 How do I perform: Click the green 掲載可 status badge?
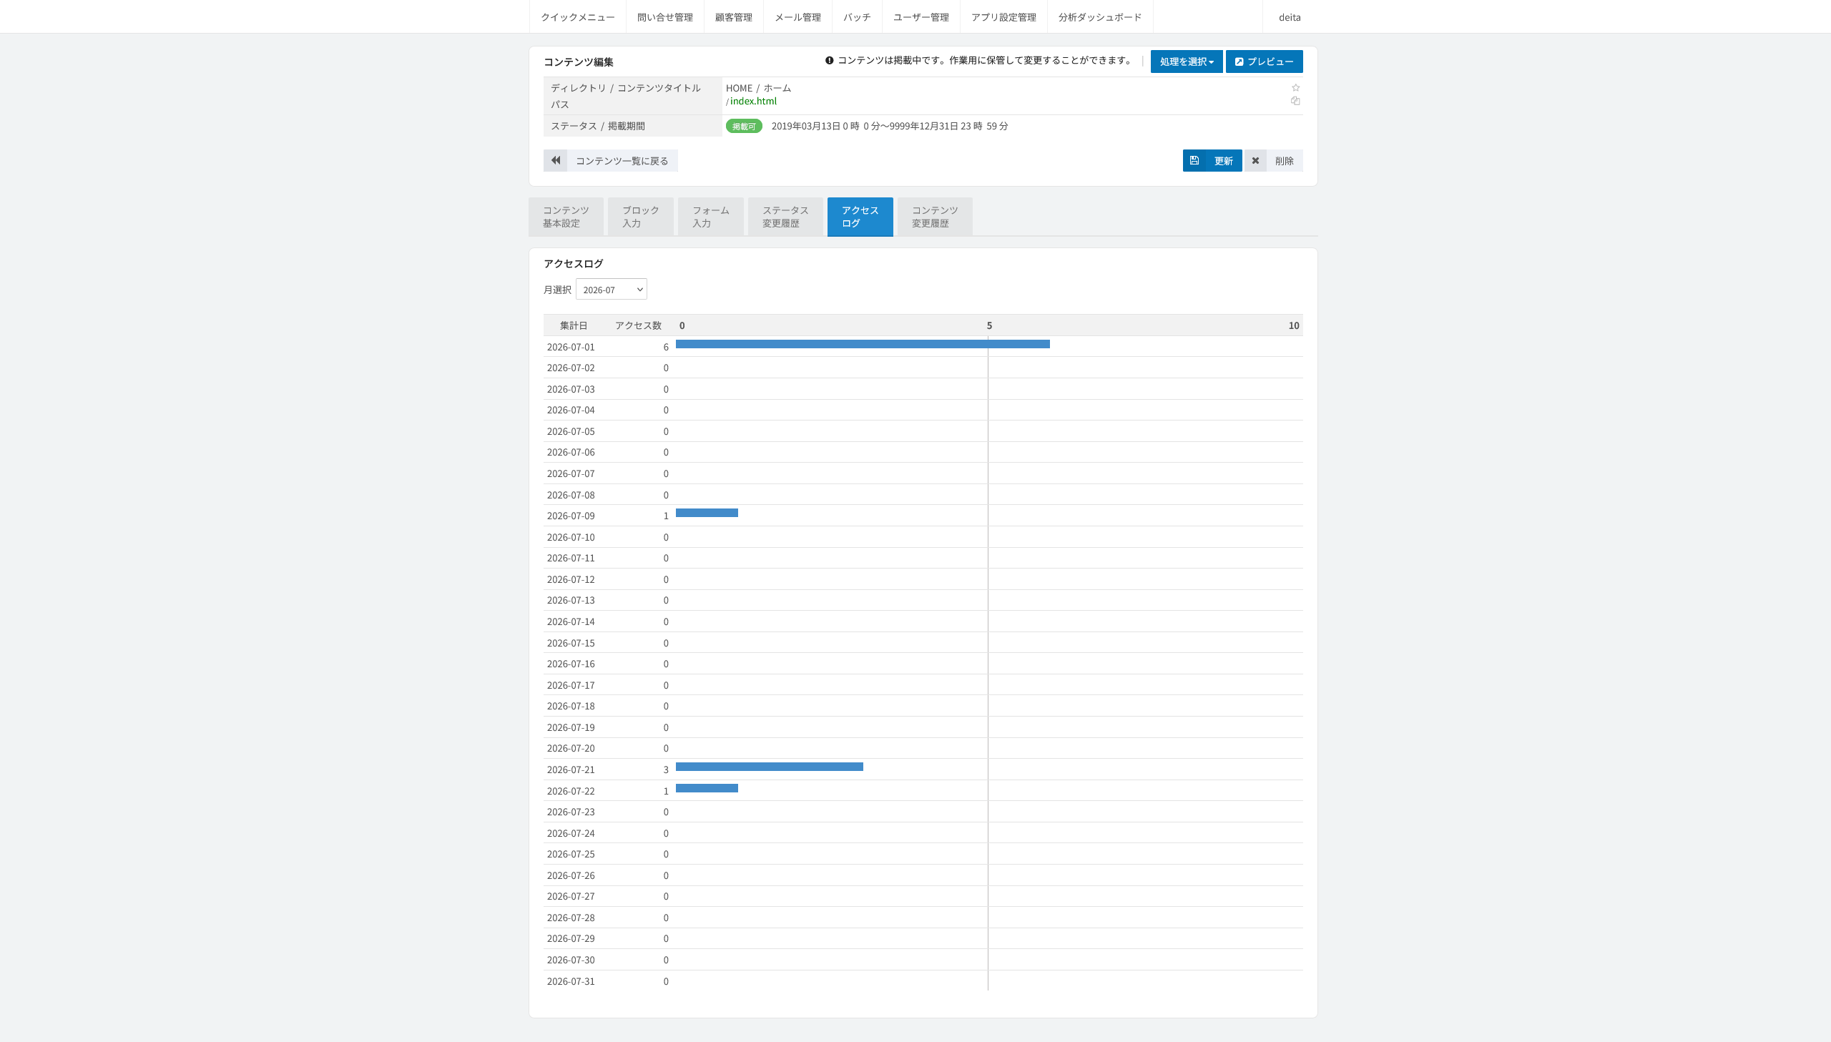[x=744, y=126]
